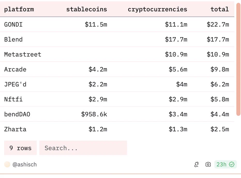Click the Metastreet total $10.9m cell

(218, 54)
